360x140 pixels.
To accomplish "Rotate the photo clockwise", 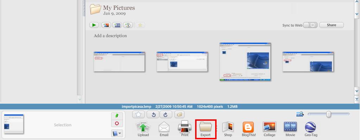I will [165, 114].
